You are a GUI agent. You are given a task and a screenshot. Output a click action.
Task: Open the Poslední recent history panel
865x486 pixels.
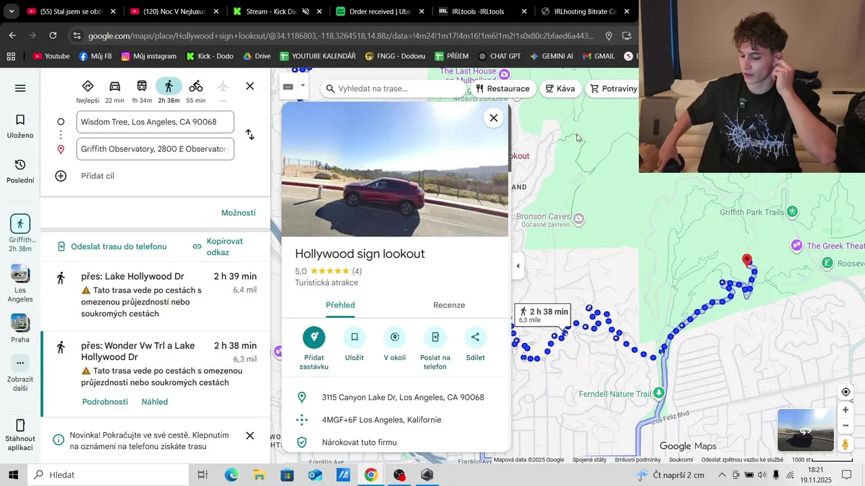(x=20, y=171)
